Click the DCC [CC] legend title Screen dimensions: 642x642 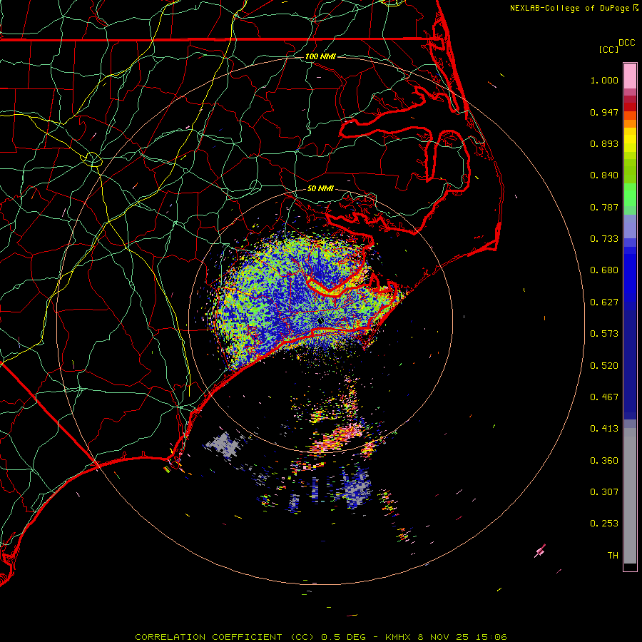click(x=616, y=46)
